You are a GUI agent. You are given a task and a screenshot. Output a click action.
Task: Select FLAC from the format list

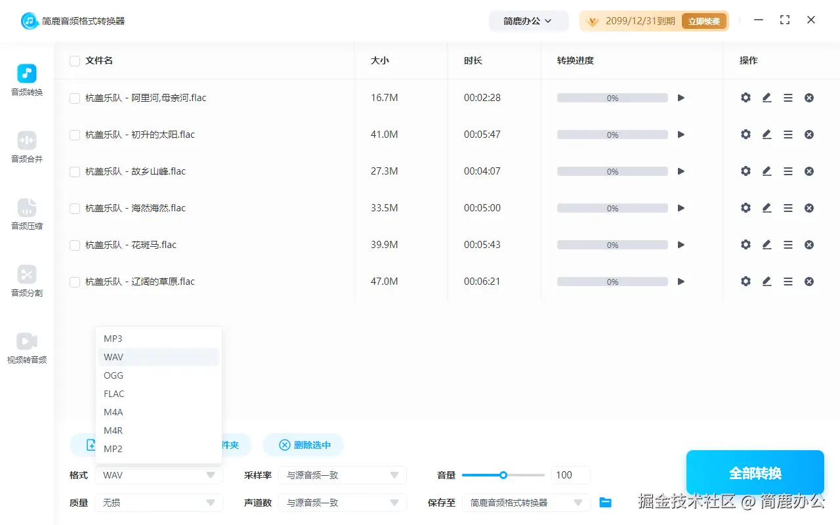pyautogui.click(x=114, y=393)
